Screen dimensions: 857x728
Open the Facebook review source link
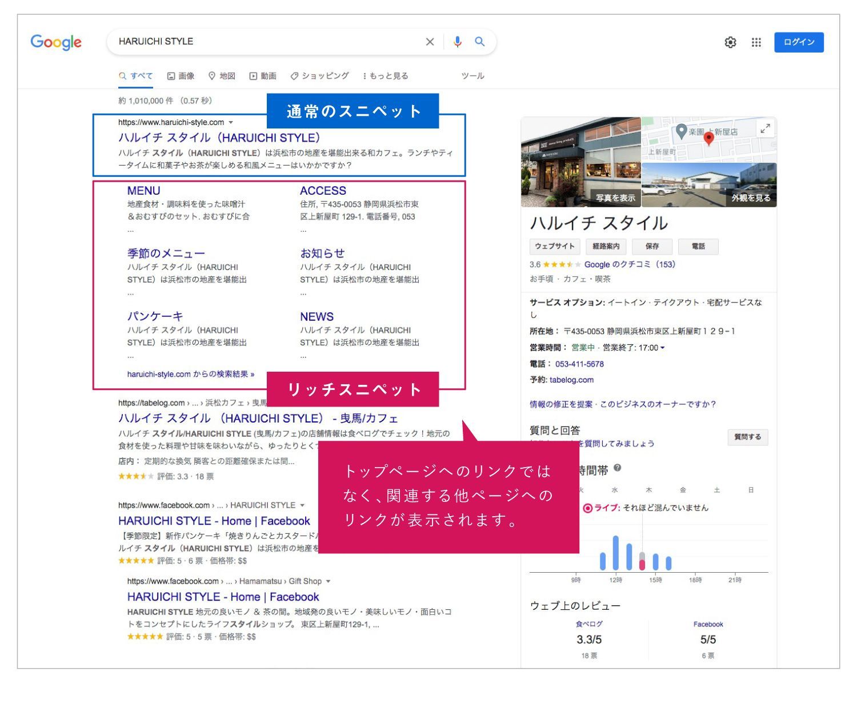pos(708,624)
